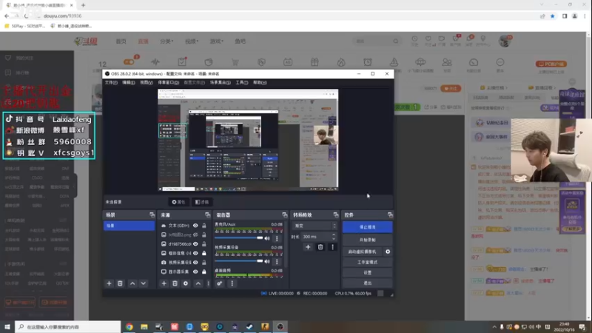Bookmark this page with Chrome star icon
Image resolution: width=592 pixels, height=333 pixels.
click(552, 16)
